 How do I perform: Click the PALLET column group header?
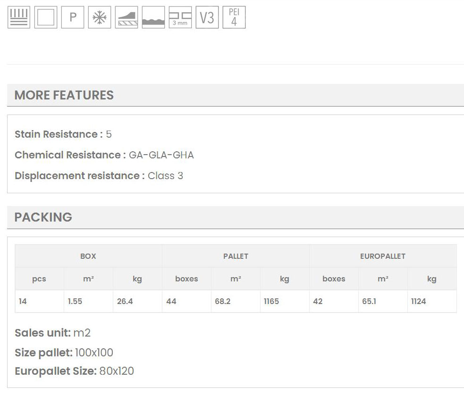[236, 256]
